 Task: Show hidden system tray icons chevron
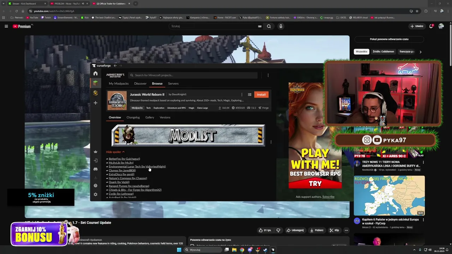(x=414, y=250)
